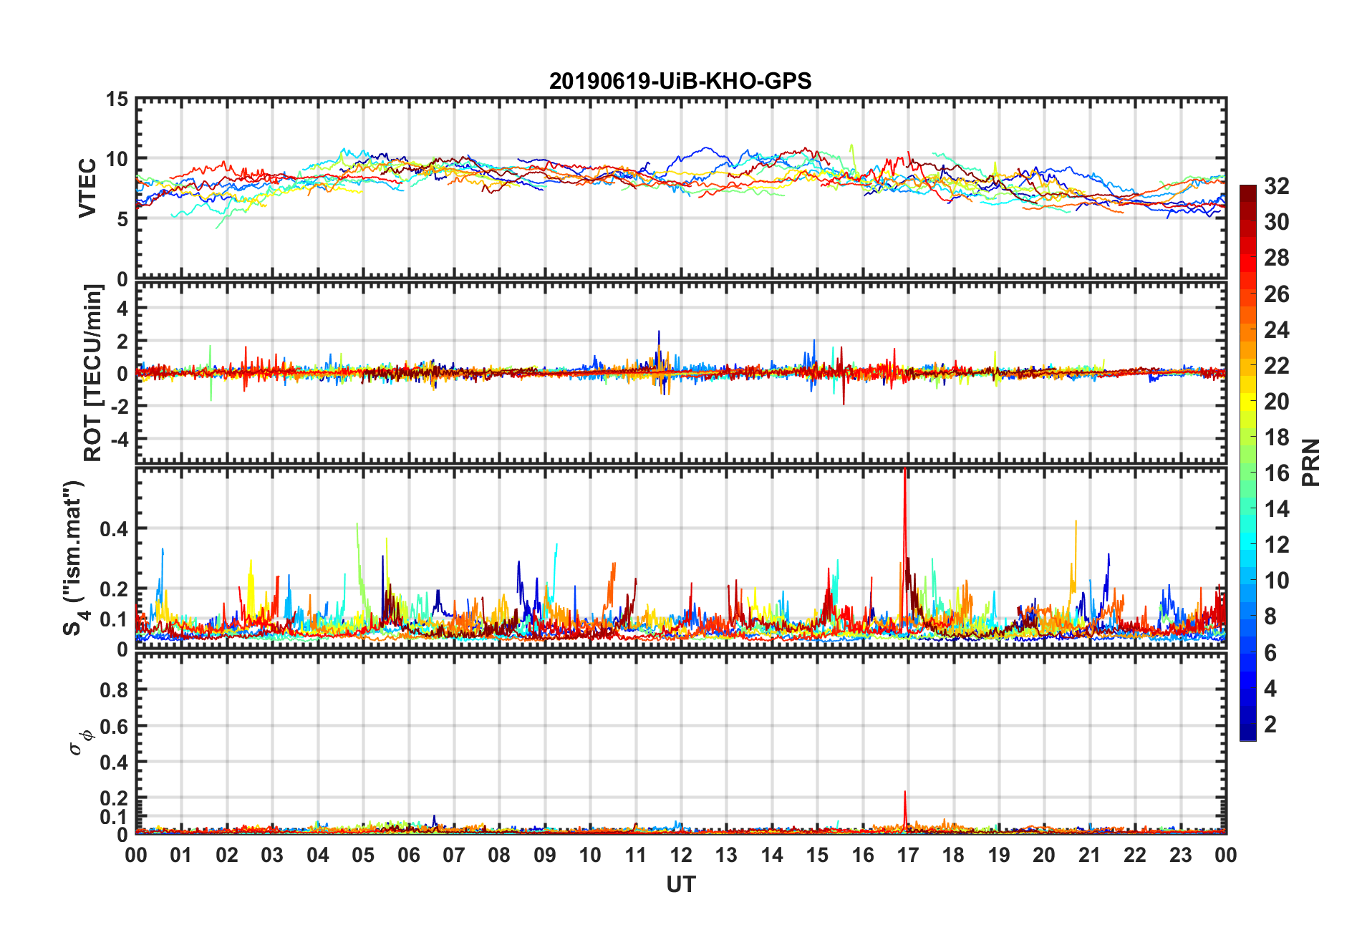The width and height of the screenshot is (1362, 925).
Task: Click colorbar tick label 32
Action: 1276,186
